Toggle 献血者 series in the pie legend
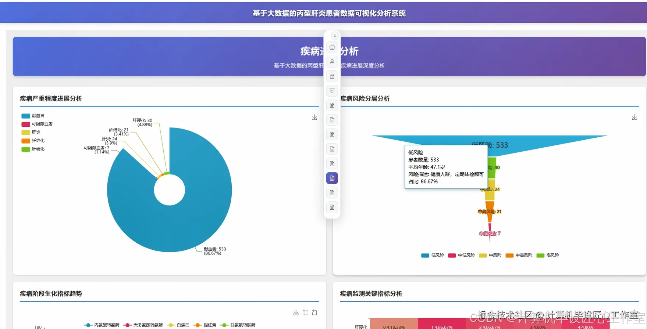647x329 pixels. pyautogui.click(x=33, y=116)
